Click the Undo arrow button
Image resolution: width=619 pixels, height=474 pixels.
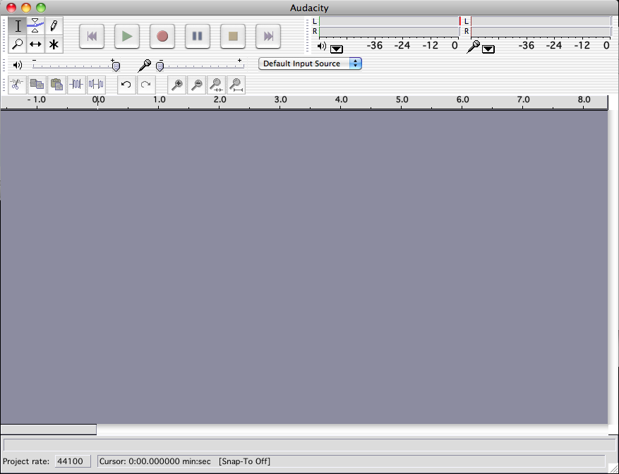[126, 85]
